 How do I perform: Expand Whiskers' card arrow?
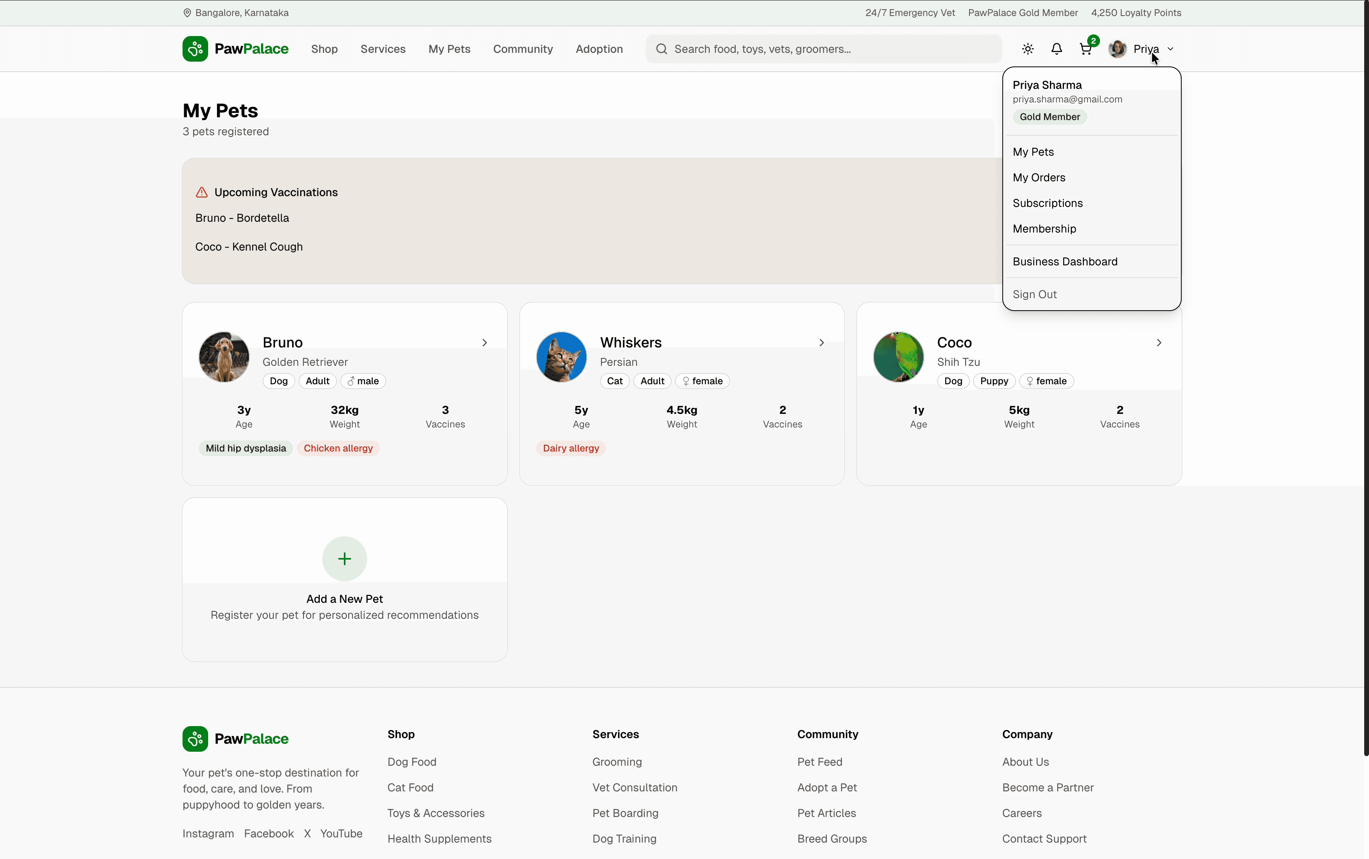(x=821, y=343)
